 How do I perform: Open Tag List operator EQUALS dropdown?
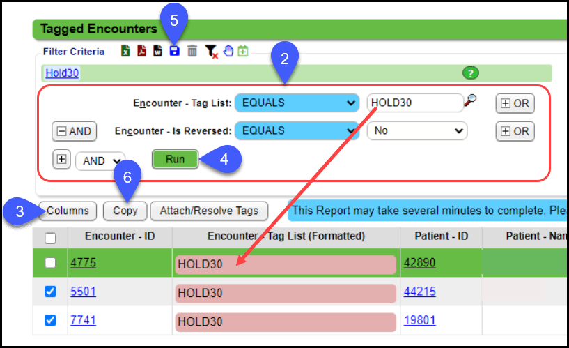click(x=297, y=103)
